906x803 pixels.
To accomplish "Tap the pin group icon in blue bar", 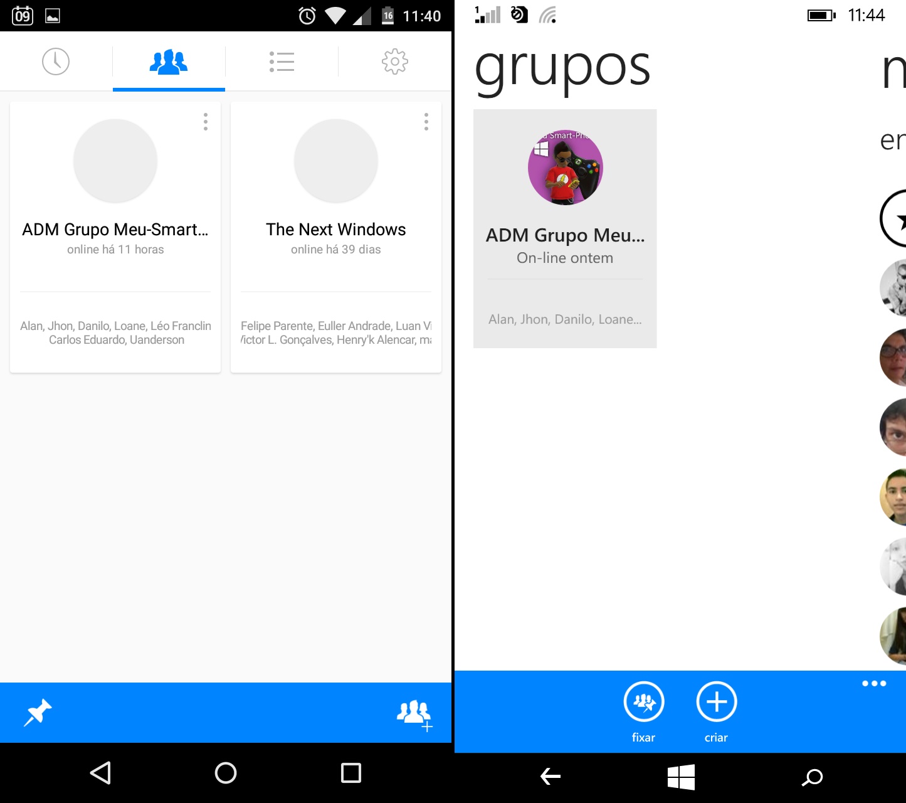I will (x=38, y=713).
